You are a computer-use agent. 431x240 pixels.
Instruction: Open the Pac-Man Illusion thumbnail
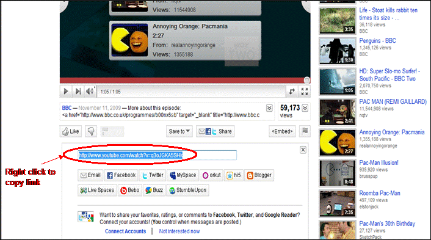338,173
